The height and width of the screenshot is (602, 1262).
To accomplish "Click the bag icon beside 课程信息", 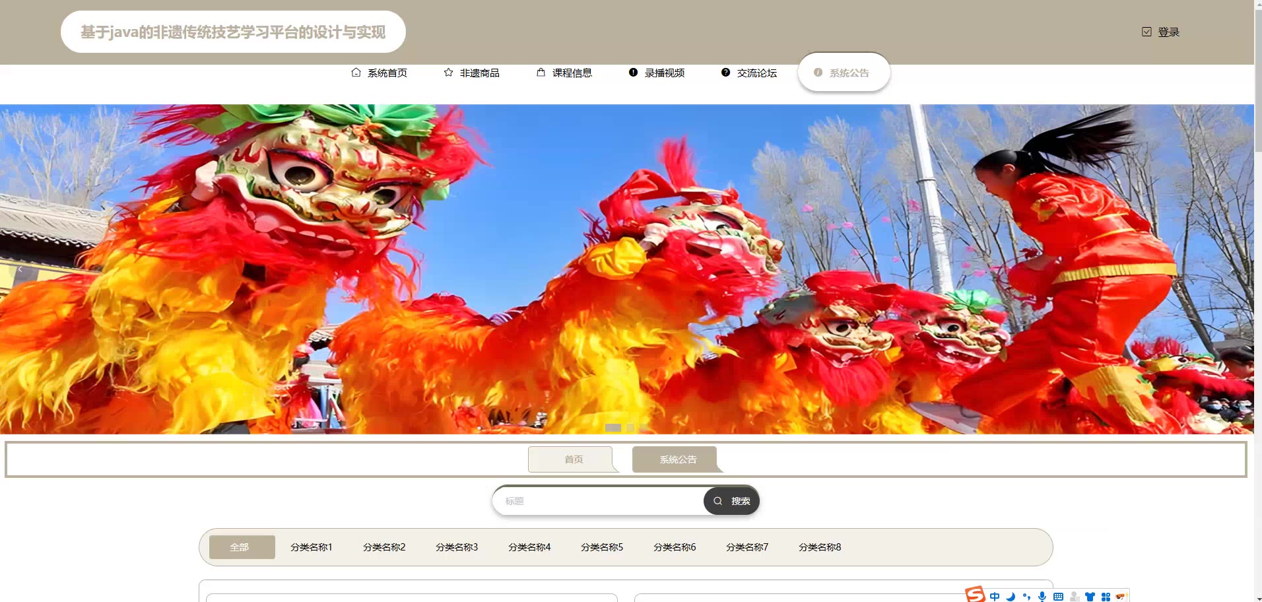I will click(x=541, y=73).
